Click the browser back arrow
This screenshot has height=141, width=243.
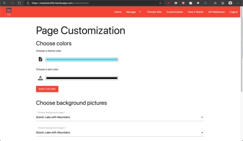tap(5, 3)
